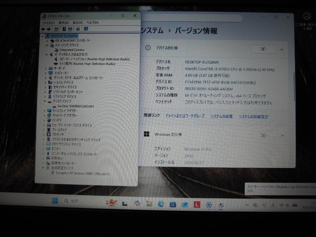Click the blue Help question-mark toolbar icon
Viewport: 316px width, 237px height.
point(64,29)
